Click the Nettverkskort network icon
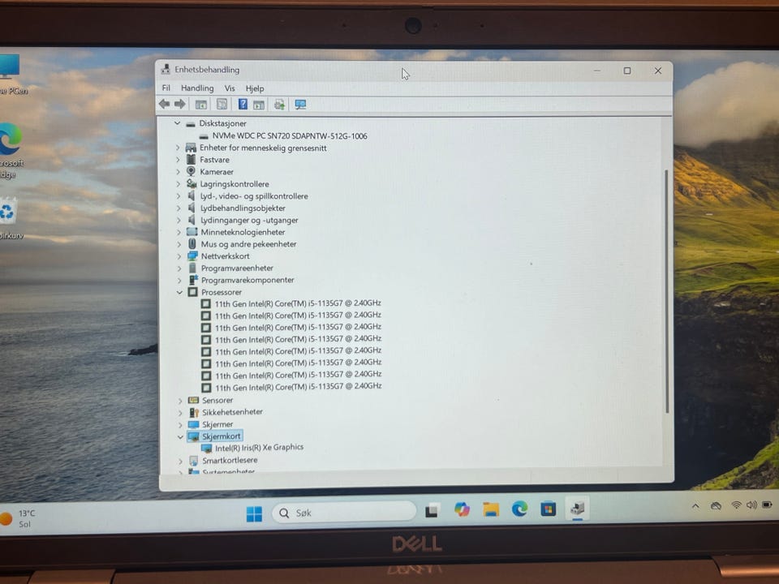Image resolution: width=779 pixels, height=584 pixels. click(x=192, y=255)
